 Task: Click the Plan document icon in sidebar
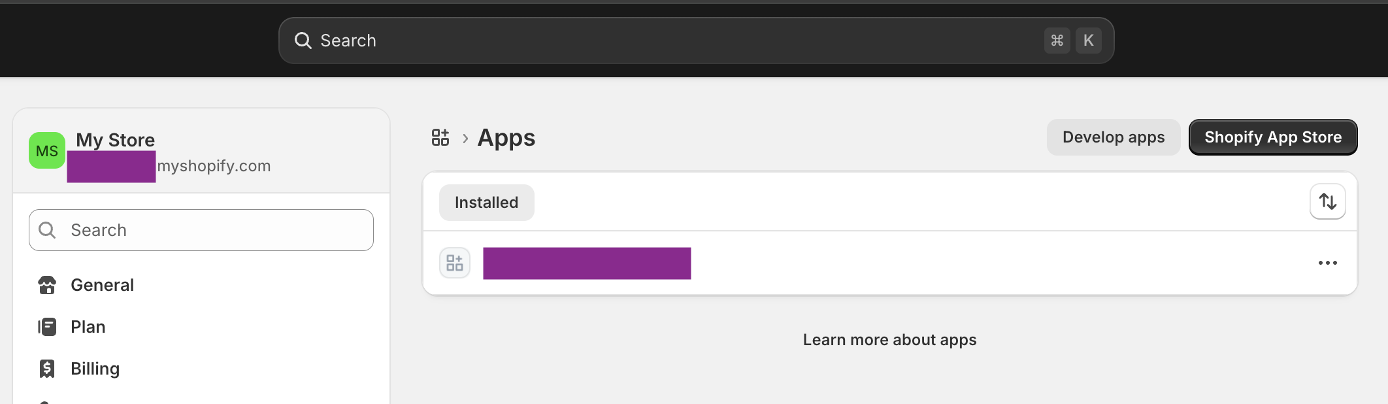pyautogui.click(x=47, y=327)
